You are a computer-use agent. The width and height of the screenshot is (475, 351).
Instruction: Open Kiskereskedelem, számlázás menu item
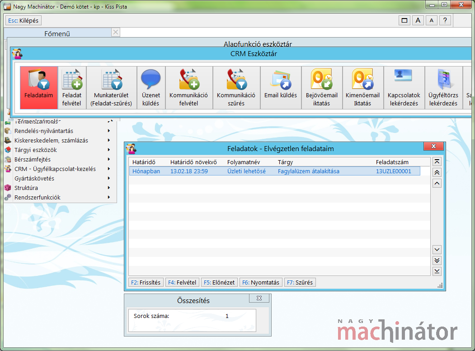tap(60, 140)
